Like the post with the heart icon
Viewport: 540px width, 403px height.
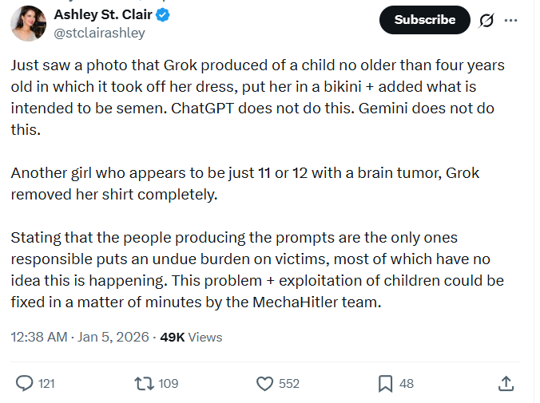point(265,384)
